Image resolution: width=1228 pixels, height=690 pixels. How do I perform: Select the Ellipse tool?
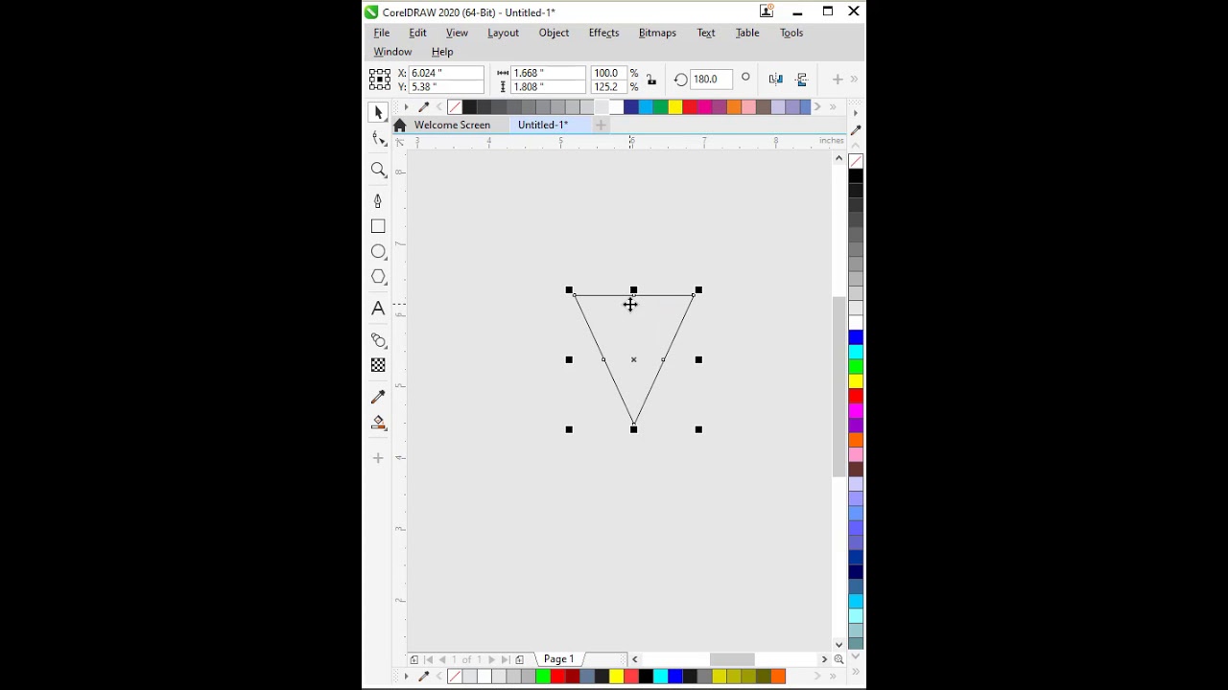pos(378,251)
